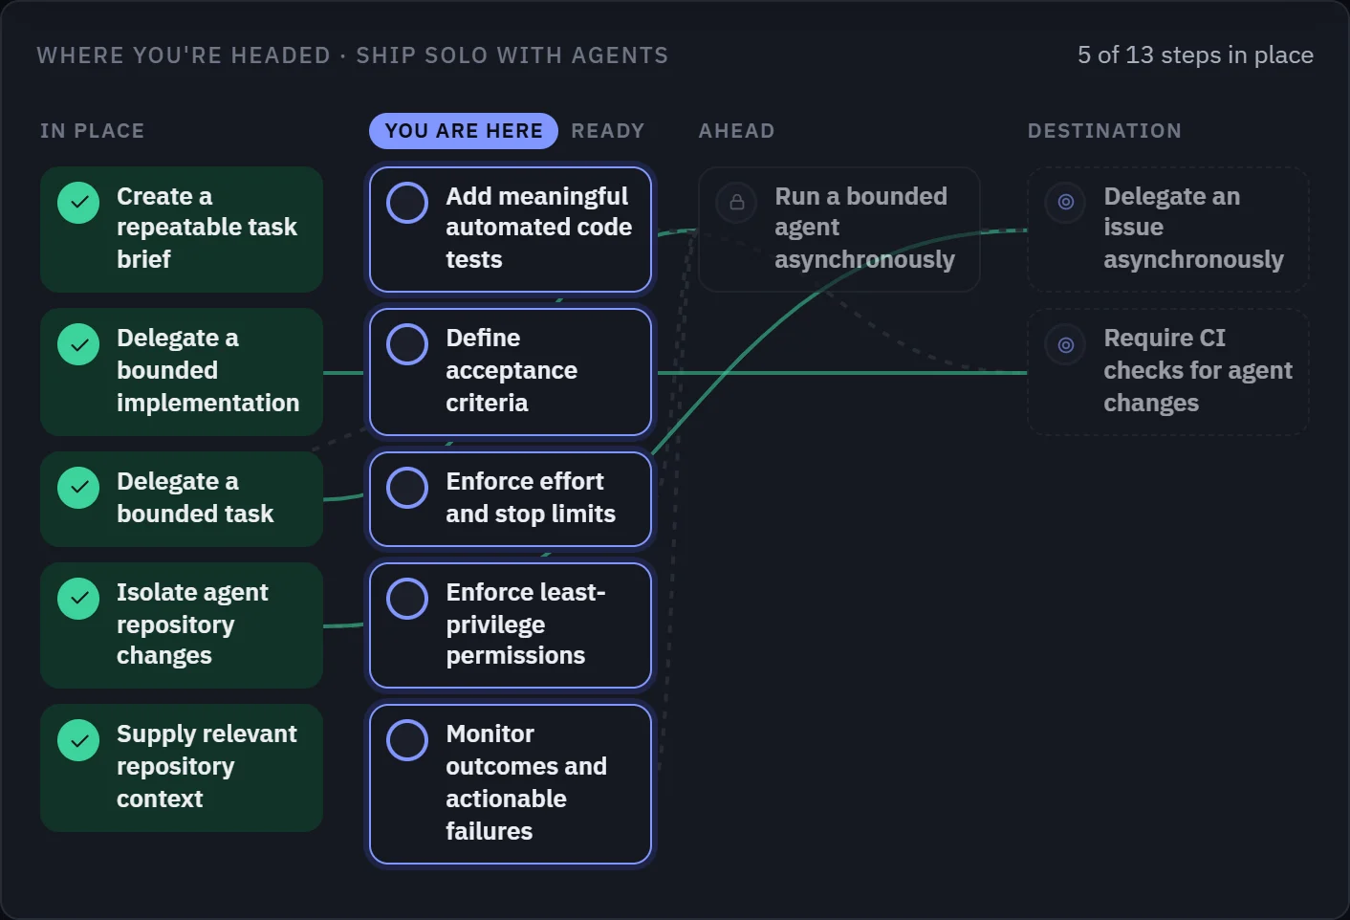The image size is (1350, 920).
Task: Click the 5 of 13 steps in place text
Action: tap(1195, 55)
